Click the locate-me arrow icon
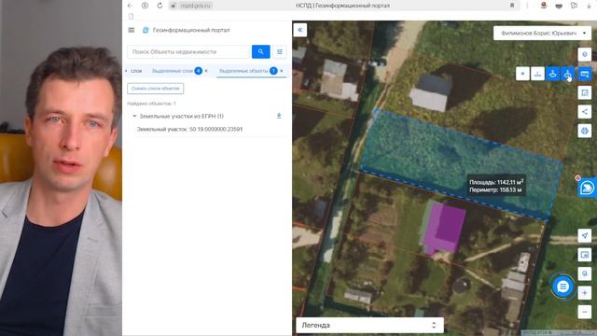 (585, 235)
